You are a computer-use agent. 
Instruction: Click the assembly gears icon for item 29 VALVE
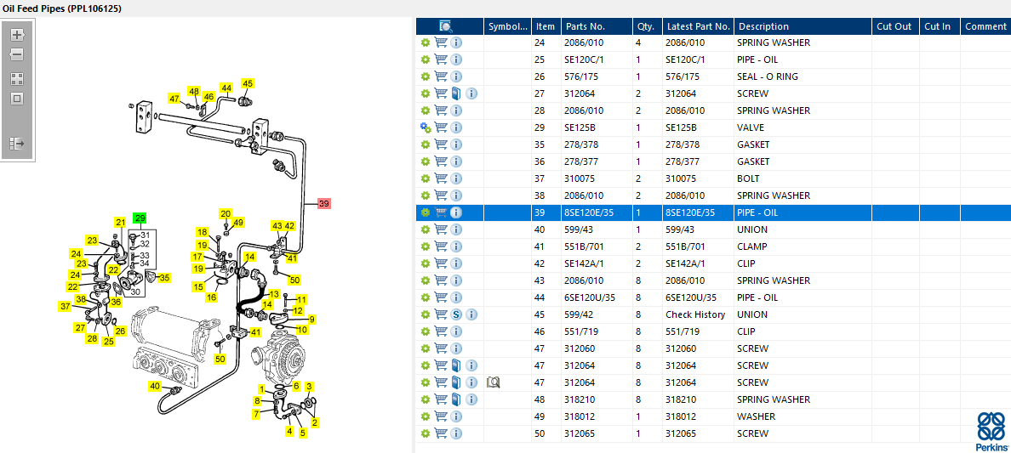[x=426, y=127]
